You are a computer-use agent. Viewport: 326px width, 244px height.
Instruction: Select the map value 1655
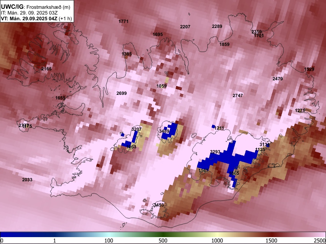60,98
